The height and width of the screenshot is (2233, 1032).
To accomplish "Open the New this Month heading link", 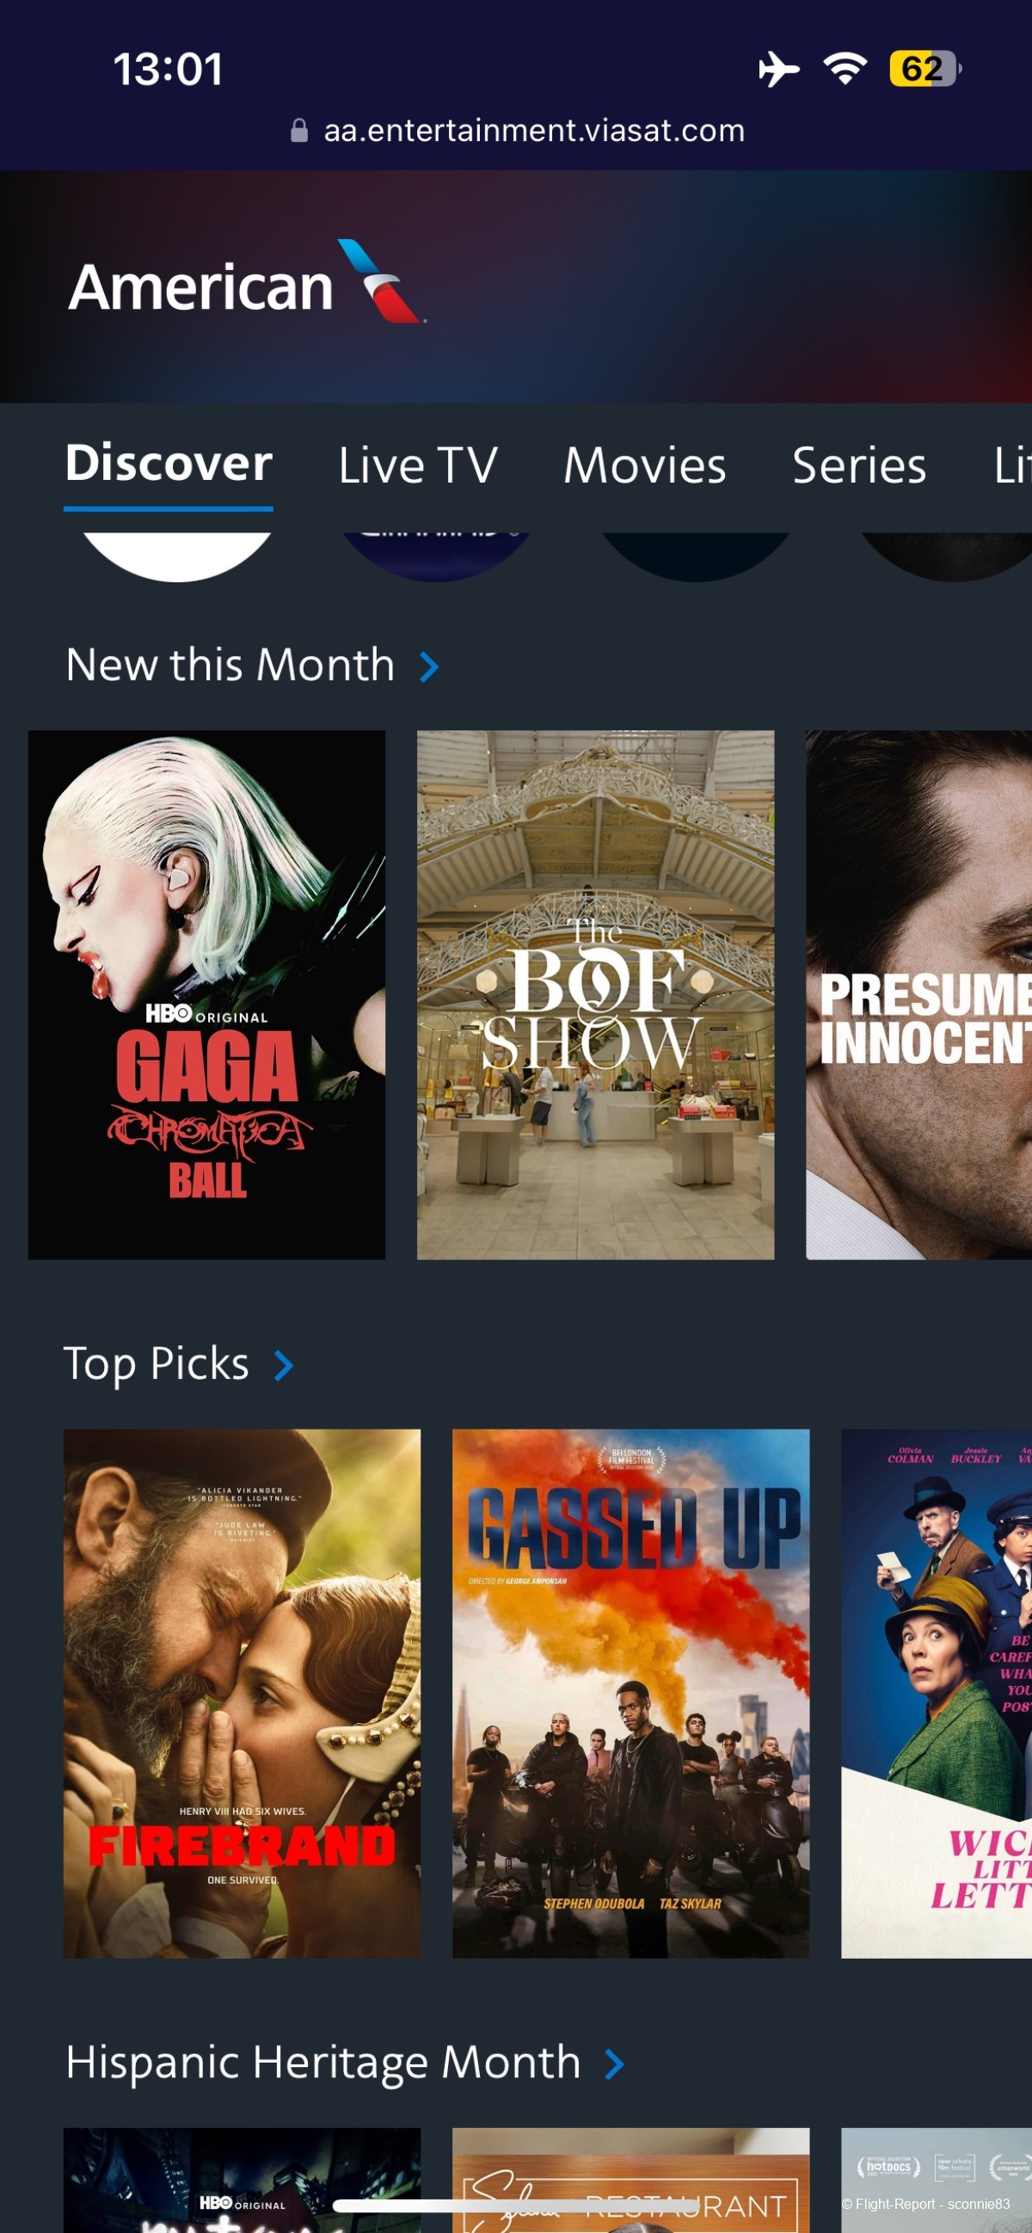I will coord(230,665).
